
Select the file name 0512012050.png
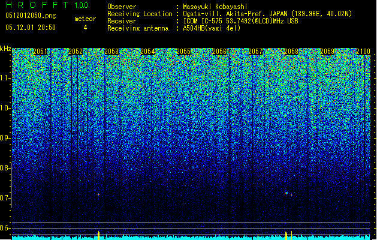point(31,16)
